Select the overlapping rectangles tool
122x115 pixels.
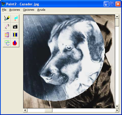pyautogui.click(x=7, y=35)
